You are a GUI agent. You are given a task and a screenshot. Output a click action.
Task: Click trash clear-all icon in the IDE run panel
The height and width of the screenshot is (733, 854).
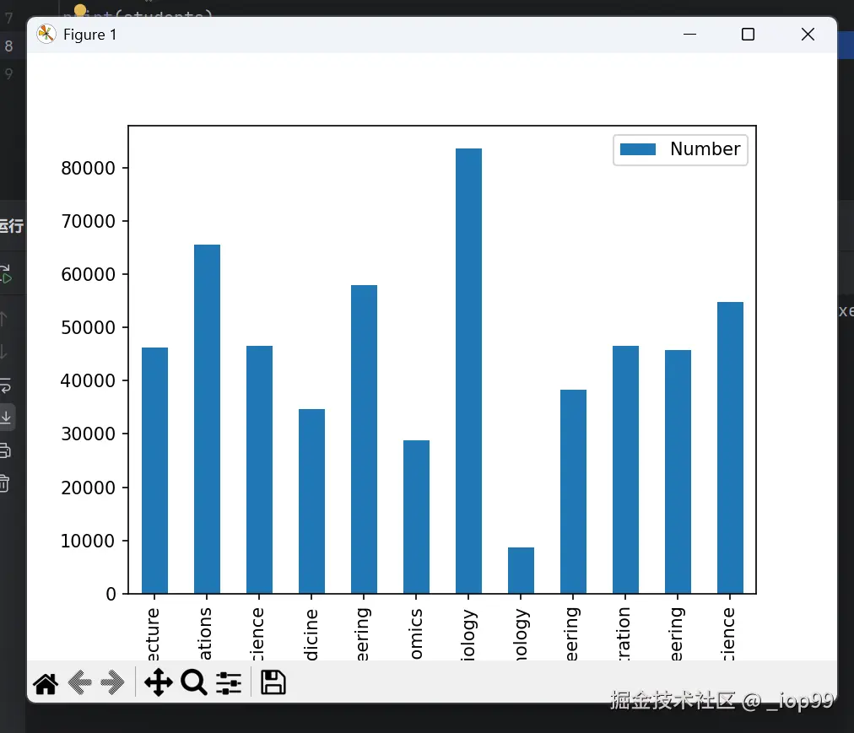point(4,483)
